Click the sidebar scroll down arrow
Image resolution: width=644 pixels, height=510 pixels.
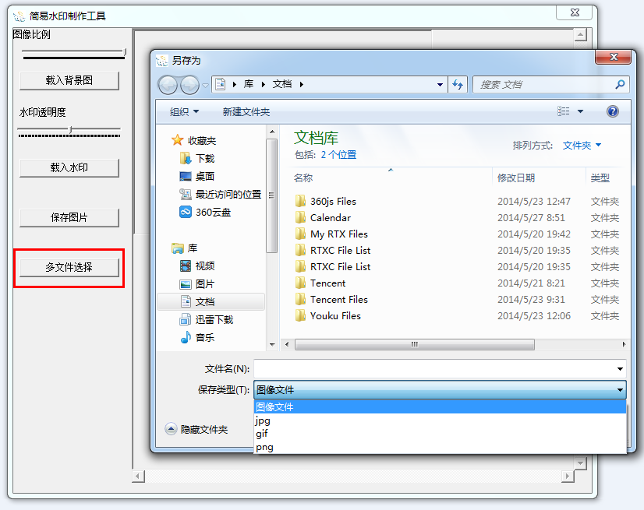pyautogui.click(x=272, y=345)
